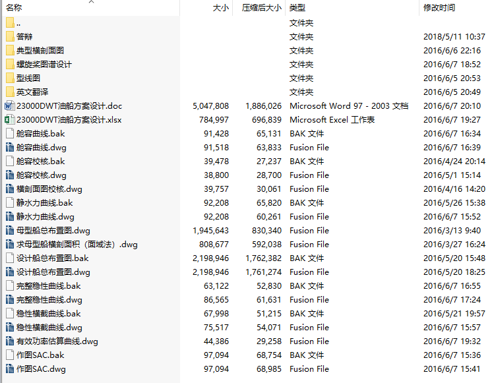Click the 螺旋桨图谱设计 folder name
The height and width of the screenshot is (383, 494).
coord(44,65)
